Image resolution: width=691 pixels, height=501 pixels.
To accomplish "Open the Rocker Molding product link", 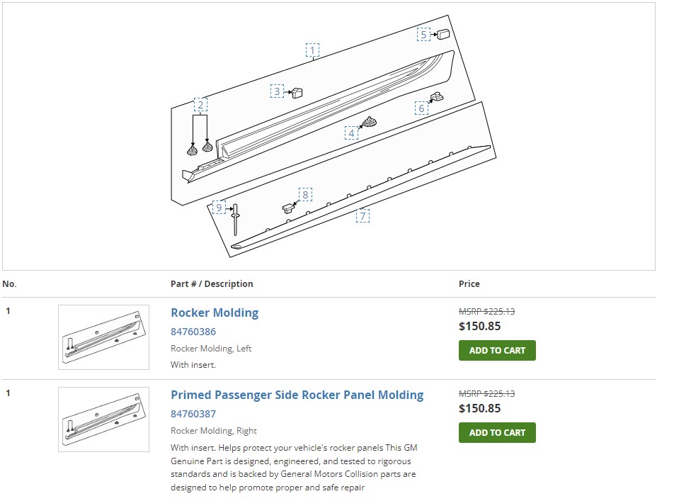I will tap(215, 313).
